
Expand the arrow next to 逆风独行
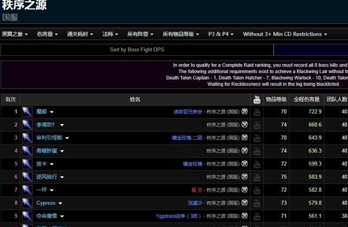62,177
